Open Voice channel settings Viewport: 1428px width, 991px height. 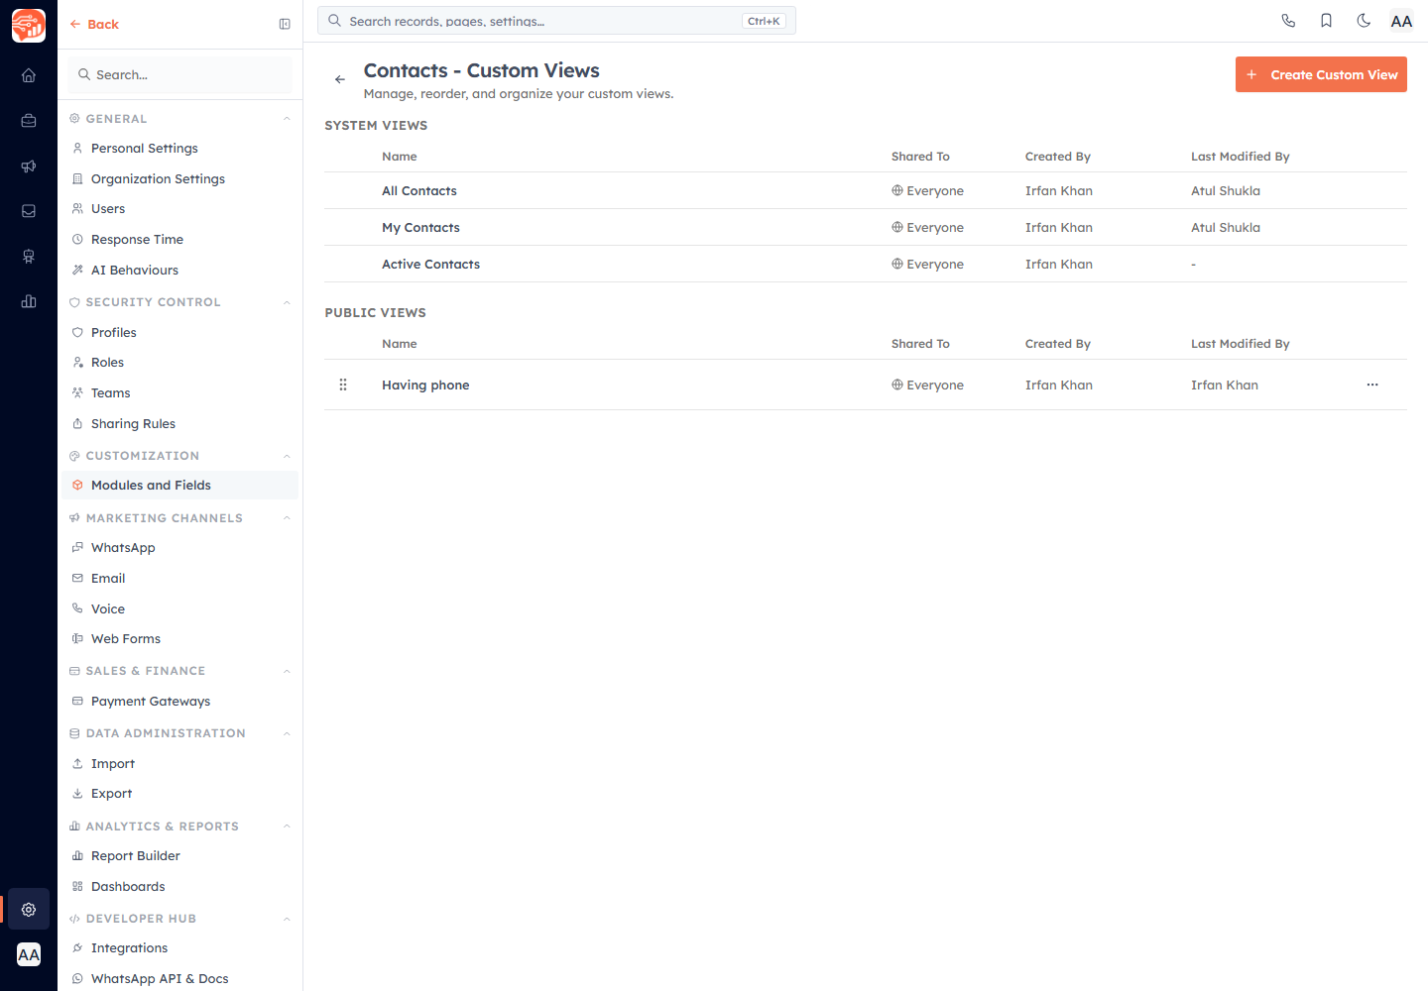pos(180,608)
